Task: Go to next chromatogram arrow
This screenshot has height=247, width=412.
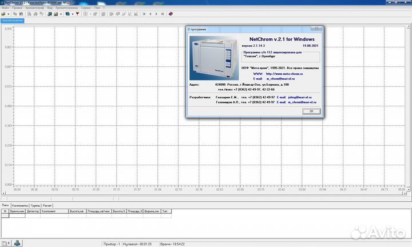Action: 156,14
